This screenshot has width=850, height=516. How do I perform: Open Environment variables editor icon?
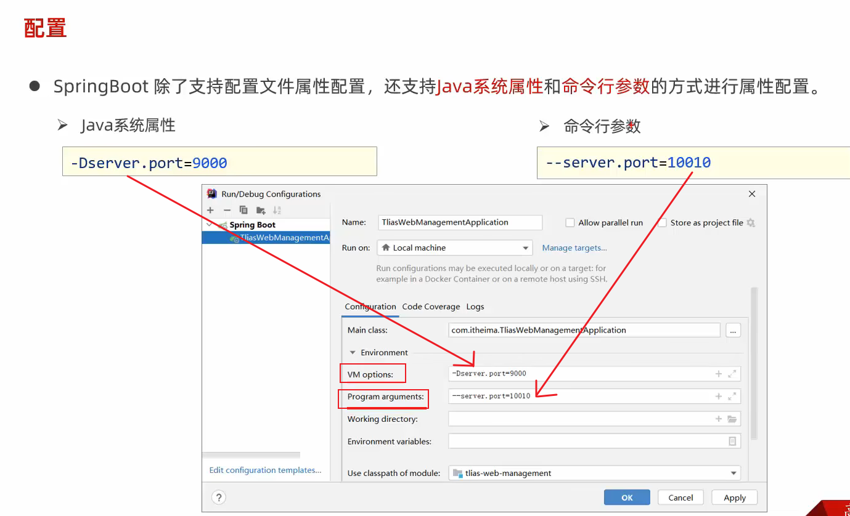[x=732, y=441]
